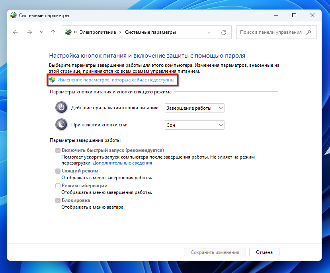Image resolution: width=330 pixels, height=273 pixels.
Task: Click the window title bar power icon
Action: point(14,15)
